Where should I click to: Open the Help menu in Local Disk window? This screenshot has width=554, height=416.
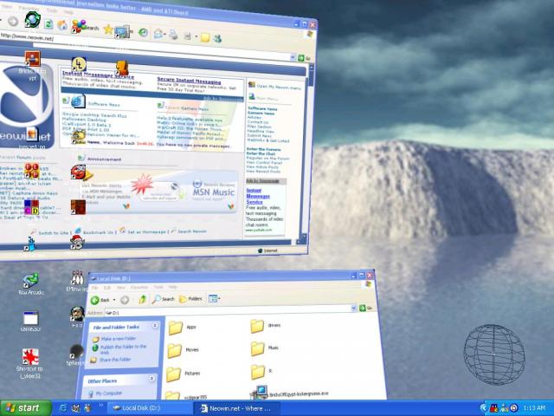[x=172, y=287]
